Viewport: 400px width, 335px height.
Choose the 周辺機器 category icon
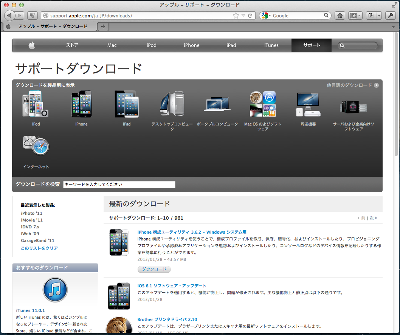pyautogui.click(x=308, y=105)
